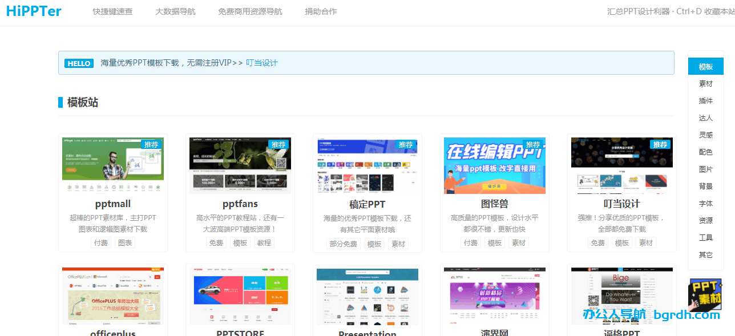Open the 快捷键速查 menu item
Image resolution: width=735 pixels, height=336 pixels.
point(112,11)
